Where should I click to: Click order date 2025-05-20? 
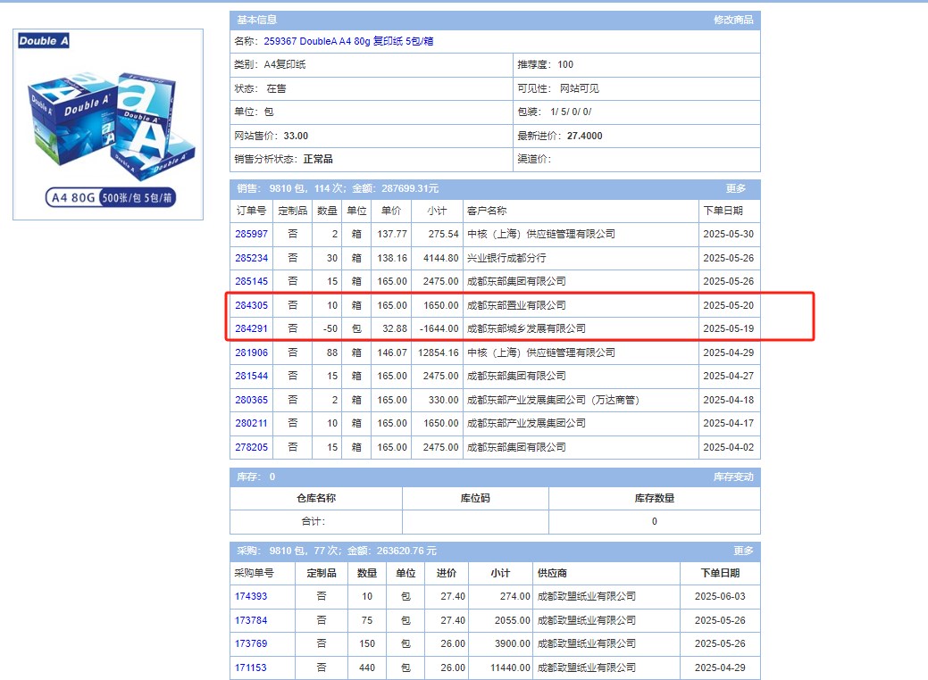point(729,305)
